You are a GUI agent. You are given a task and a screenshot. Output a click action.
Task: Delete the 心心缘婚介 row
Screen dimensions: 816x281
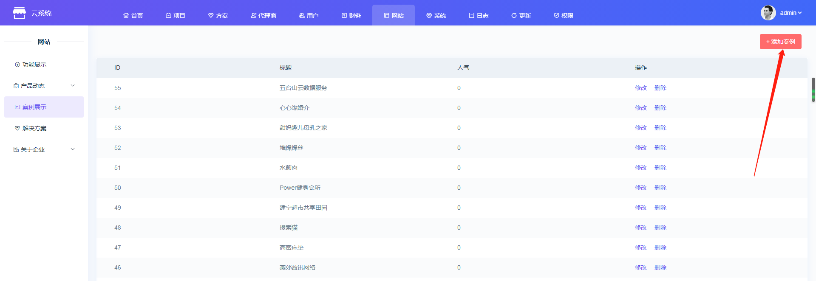[660, 108]
